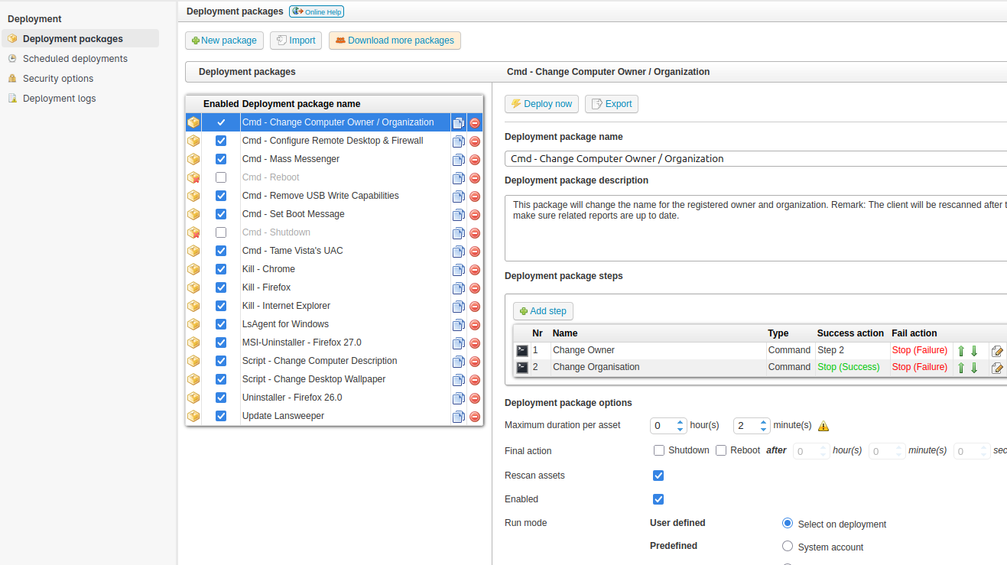
Task: Click the copy icon for Kill - Chrome
Action: [x=458, y=270]
